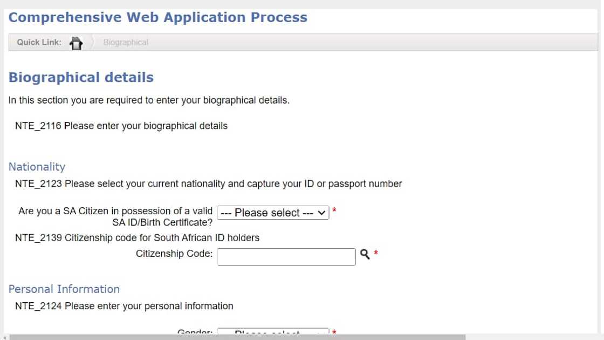Image resolution: width=604 pixels, height=340 pixels.
Task: Click the red asterisk after the magnifier icon
Action: coord(376,253)
